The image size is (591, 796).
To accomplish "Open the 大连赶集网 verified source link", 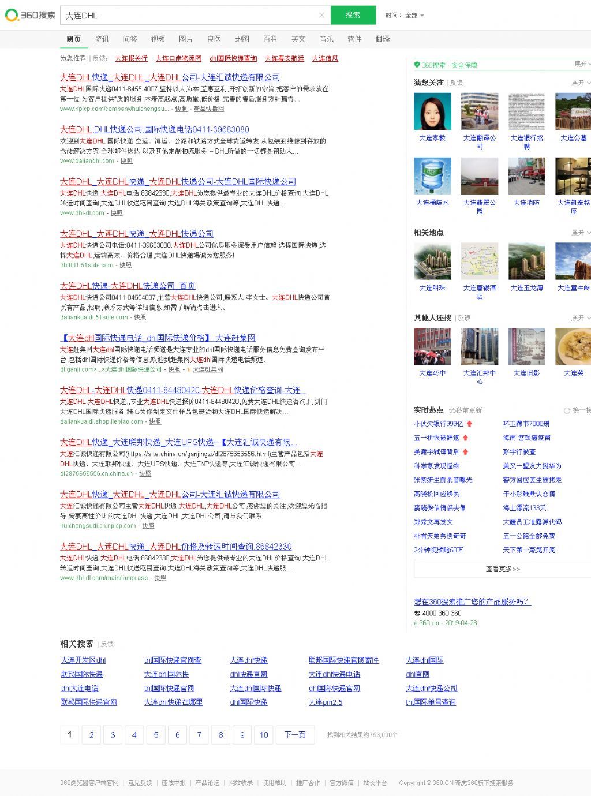I will (x=208, y=369).
